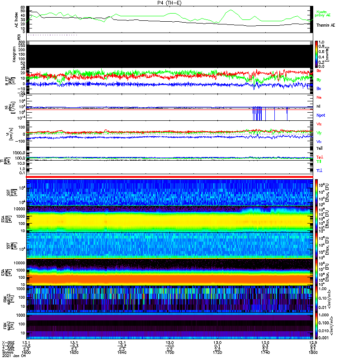Click the ESA ion Eflux color bar
The image size is (339, 362).
[x=316, y=219]
